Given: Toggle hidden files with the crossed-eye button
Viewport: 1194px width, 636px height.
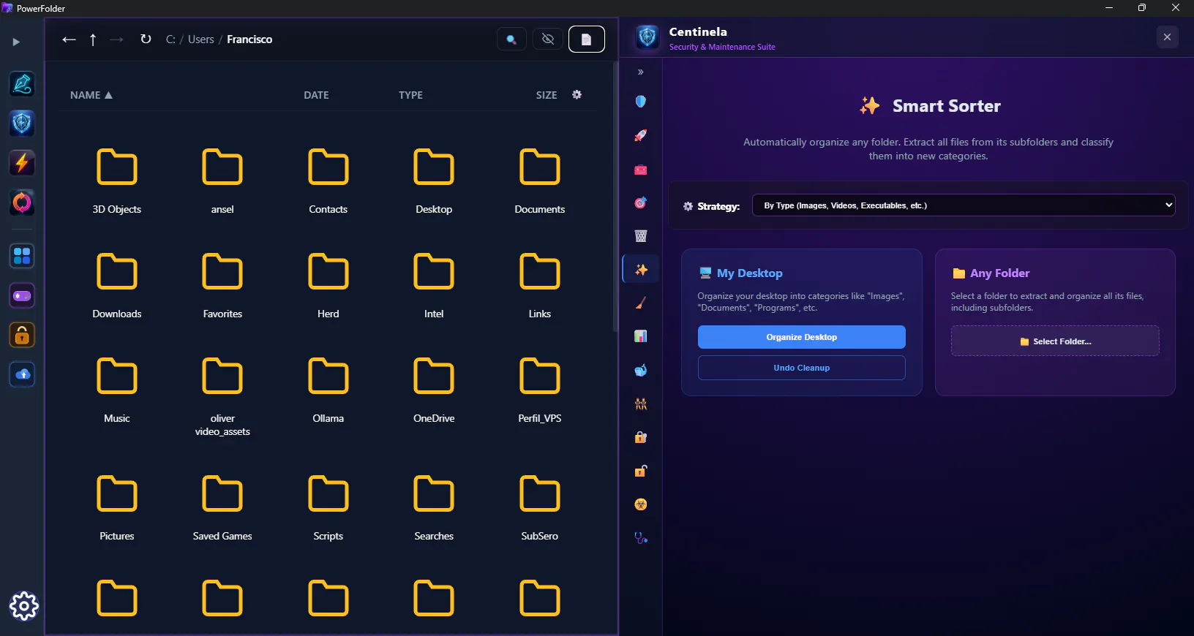Looking at the screenshot, I should pos(548,39).
